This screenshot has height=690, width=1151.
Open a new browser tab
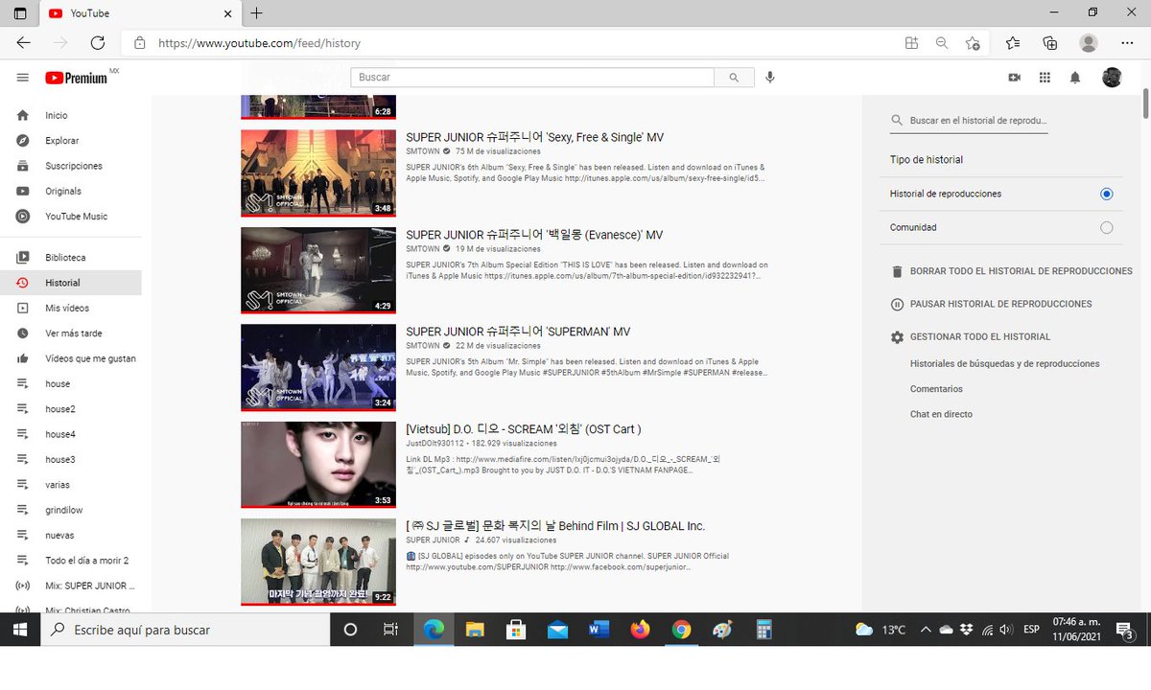coord(257,13)
